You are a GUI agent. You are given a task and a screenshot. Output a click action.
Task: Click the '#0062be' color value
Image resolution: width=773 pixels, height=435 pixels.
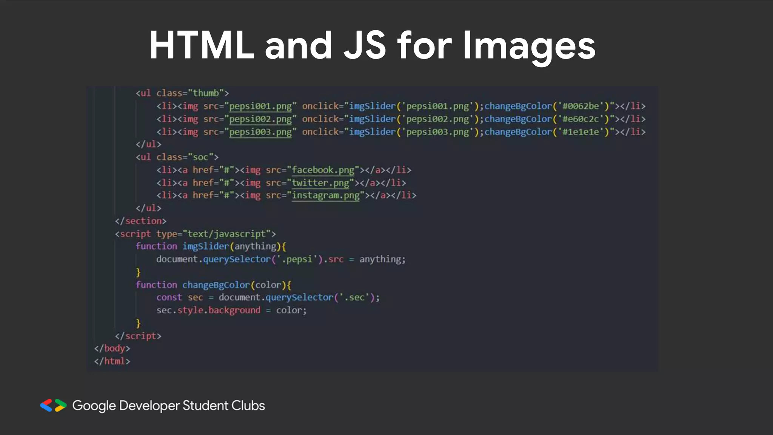point(581,106)
